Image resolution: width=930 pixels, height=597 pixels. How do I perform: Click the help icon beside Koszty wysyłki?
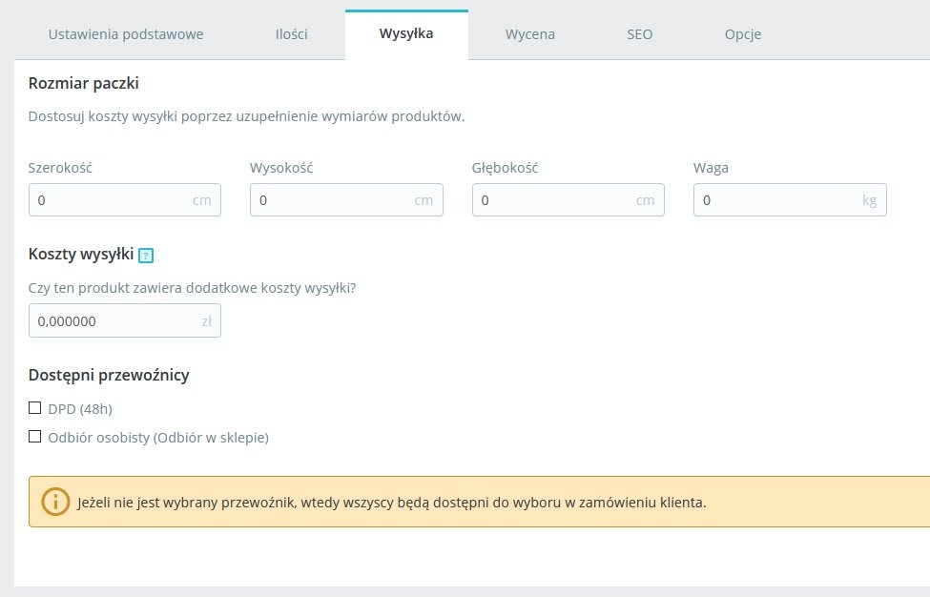point(146,255)
